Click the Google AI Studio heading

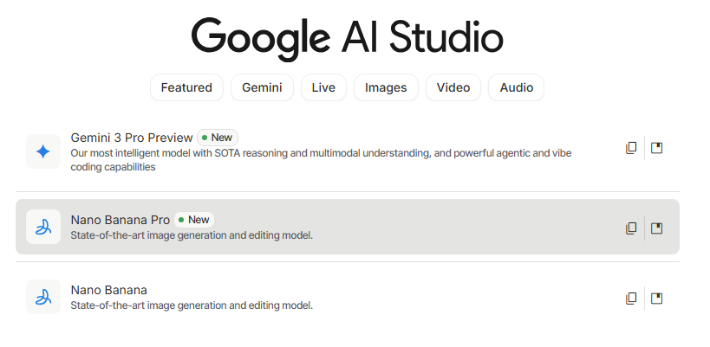click(348, 38)
